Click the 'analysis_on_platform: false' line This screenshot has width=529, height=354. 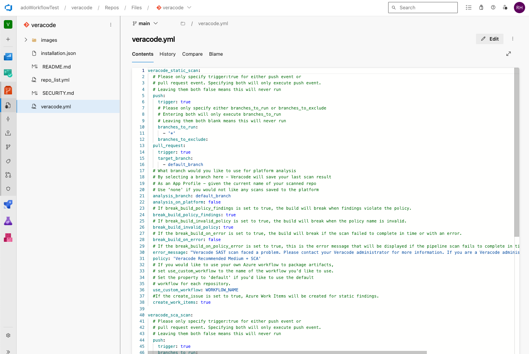click(187, 202)
